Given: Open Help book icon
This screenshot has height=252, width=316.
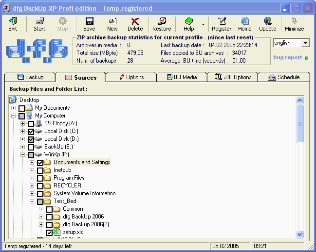Looking at the screenshot, I should coord(189,21).
